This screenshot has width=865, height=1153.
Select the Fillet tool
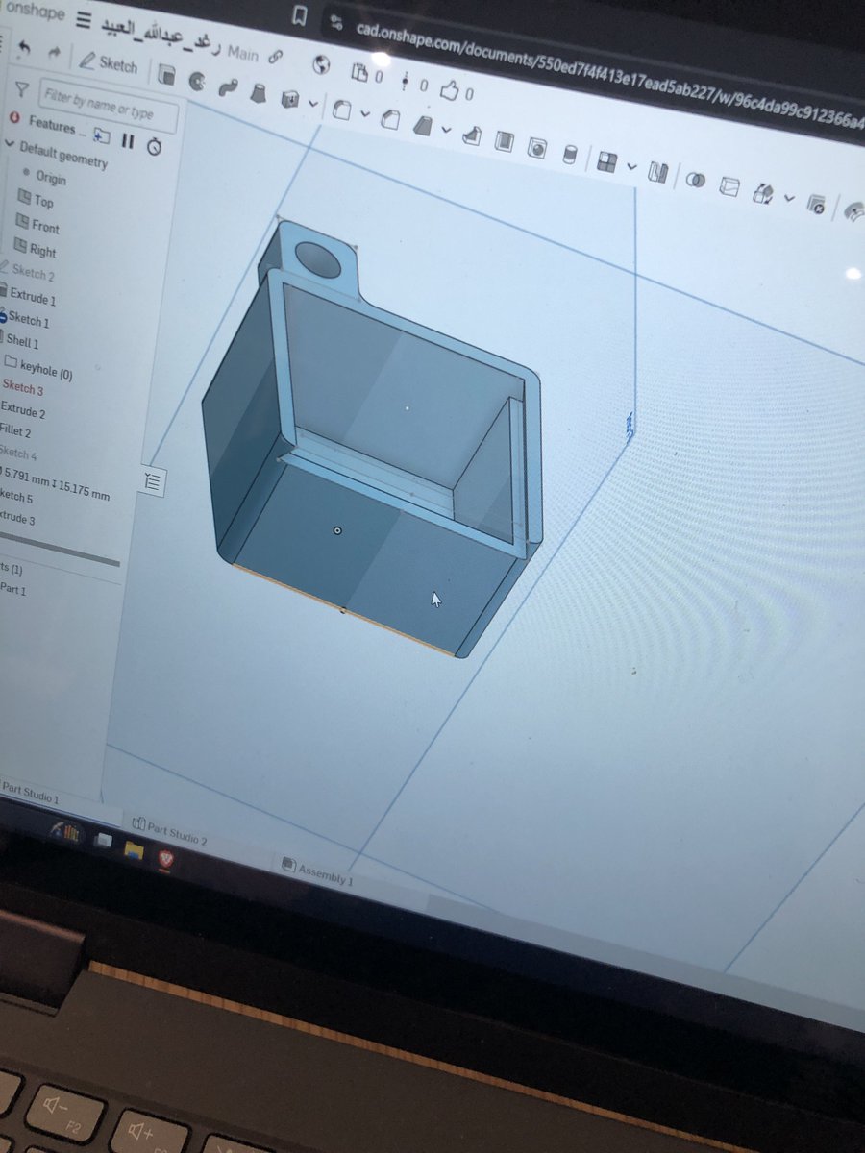coord(341,110)
